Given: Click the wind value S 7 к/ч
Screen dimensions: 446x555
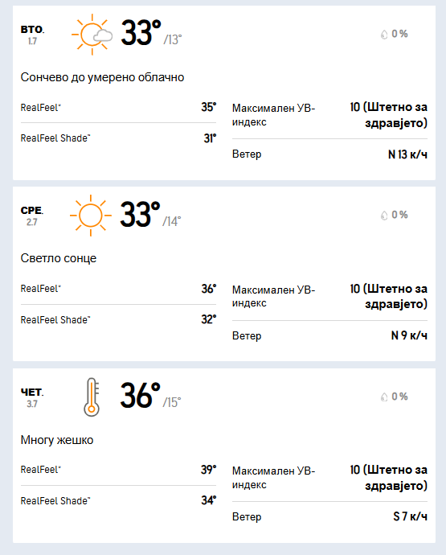Looking at the screenshot, I should click(x=411, y=516).
